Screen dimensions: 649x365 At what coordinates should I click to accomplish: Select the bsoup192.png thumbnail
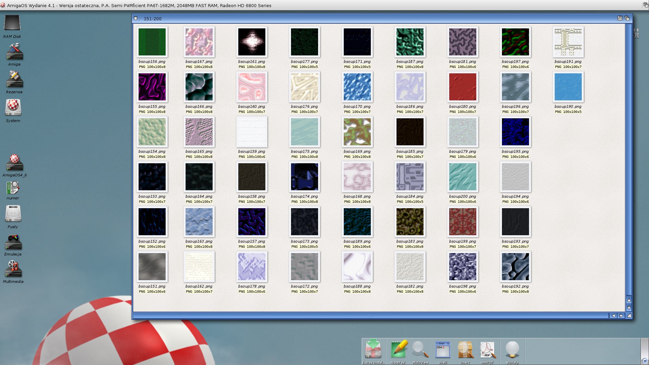click(515, 267)
